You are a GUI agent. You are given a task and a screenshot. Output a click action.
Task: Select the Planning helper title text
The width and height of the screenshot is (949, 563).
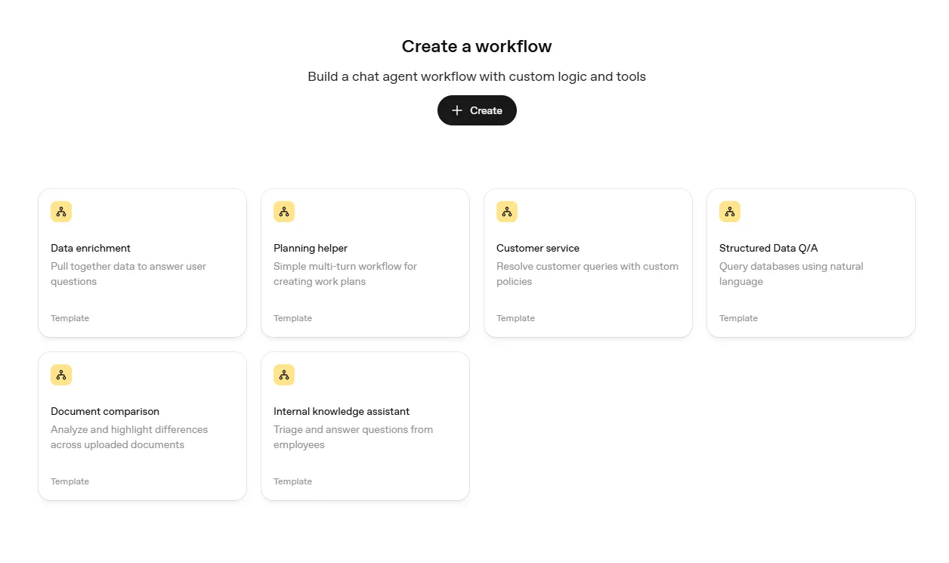(x=311, y=248)
